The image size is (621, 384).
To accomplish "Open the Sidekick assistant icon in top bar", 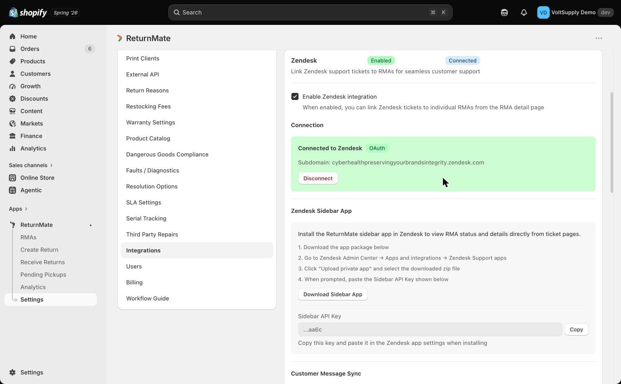I will point(504,12).
